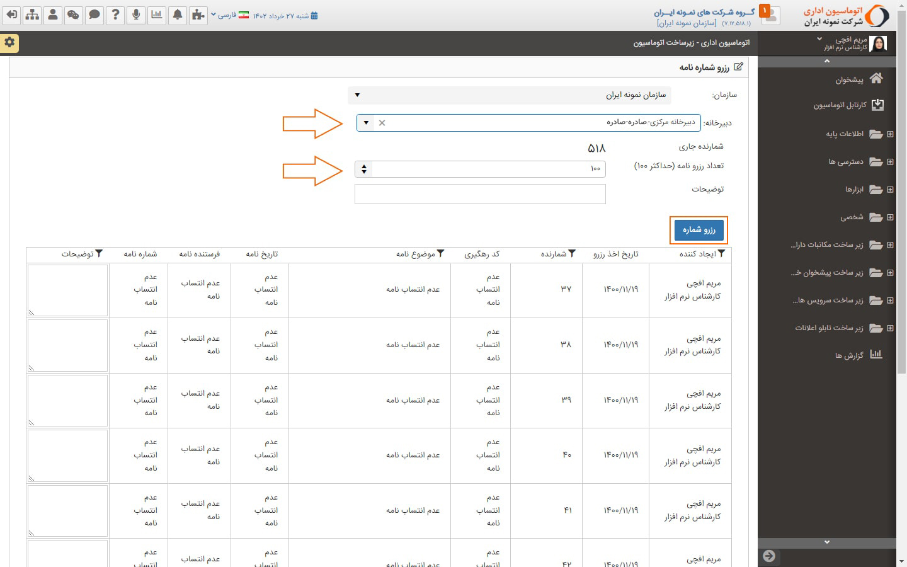Image resolution: width=907 pixels, height=567 pixels.
Task: Open the yellow settings gear icon
Action: 9,42
